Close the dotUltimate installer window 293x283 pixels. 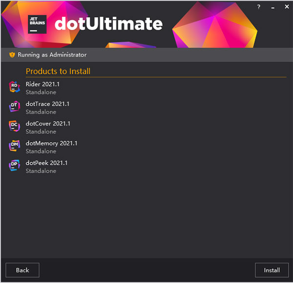[287, 7]
